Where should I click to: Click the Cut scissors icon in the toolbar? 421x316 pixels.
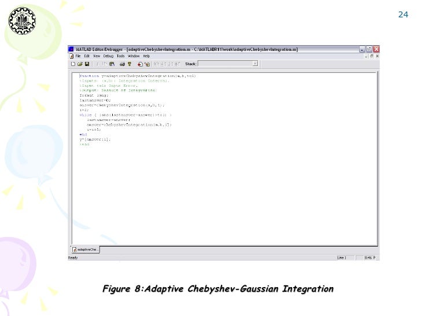[x=98, y=64]
